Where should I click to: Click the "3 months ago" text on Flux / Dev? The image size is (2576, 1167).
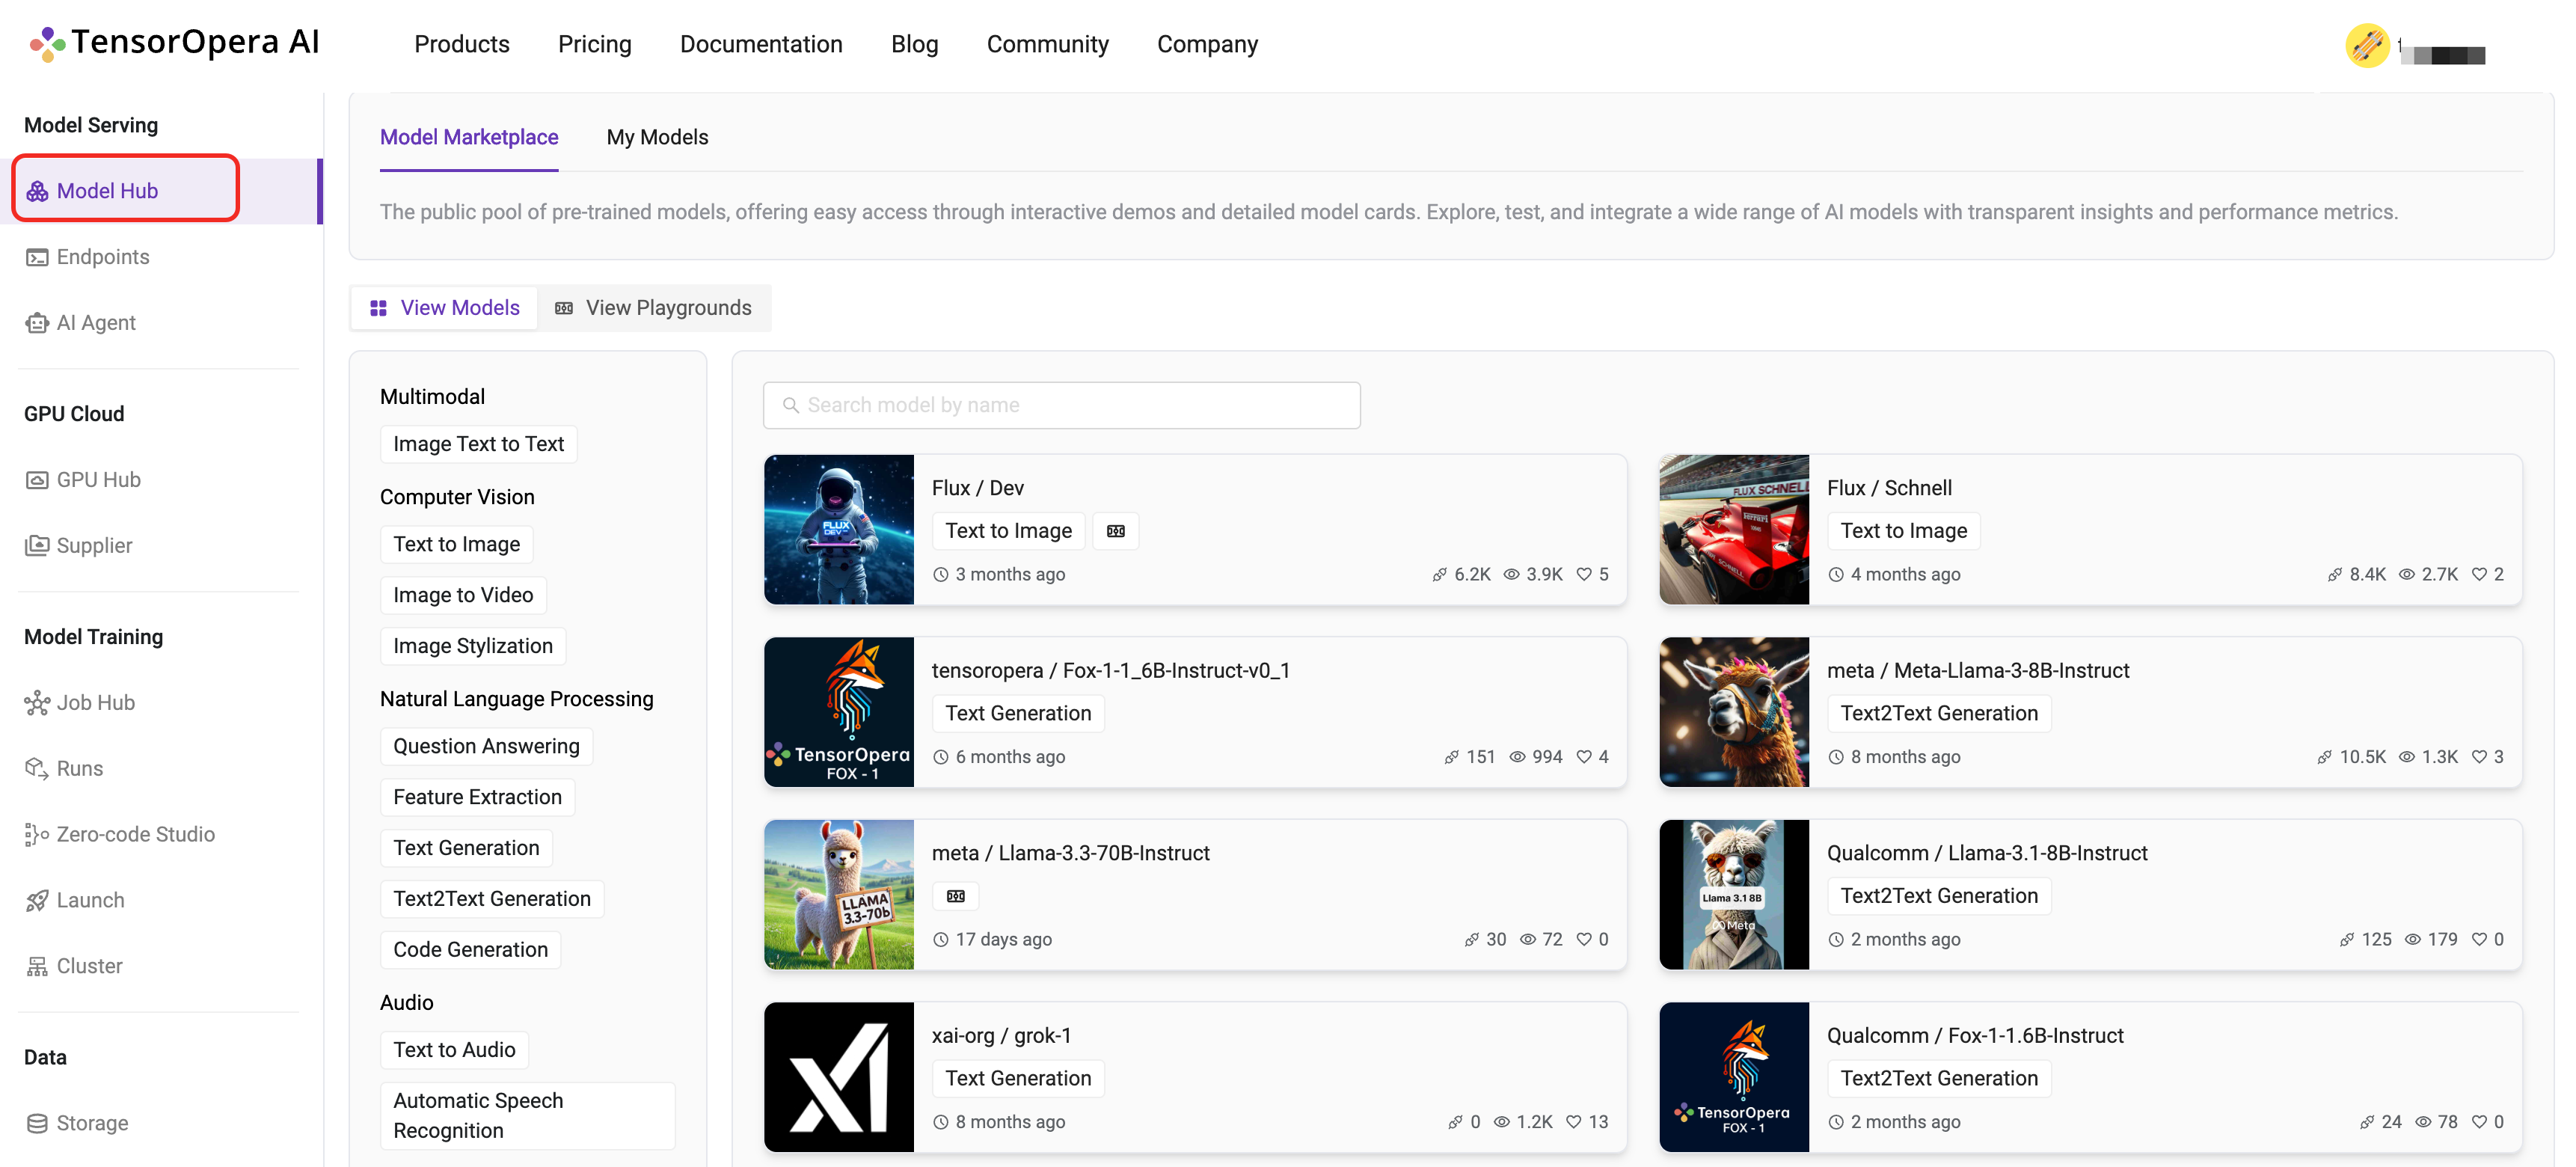pos(1010,574)
